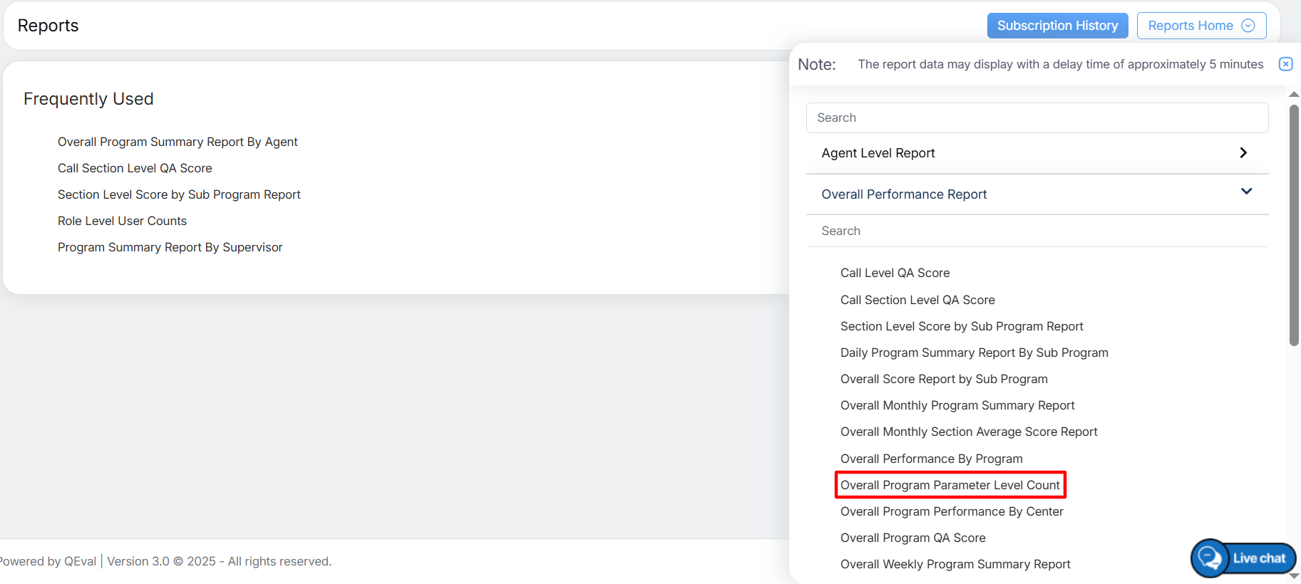Open Program Summary Report By Supervisor link

pos(170,247)
